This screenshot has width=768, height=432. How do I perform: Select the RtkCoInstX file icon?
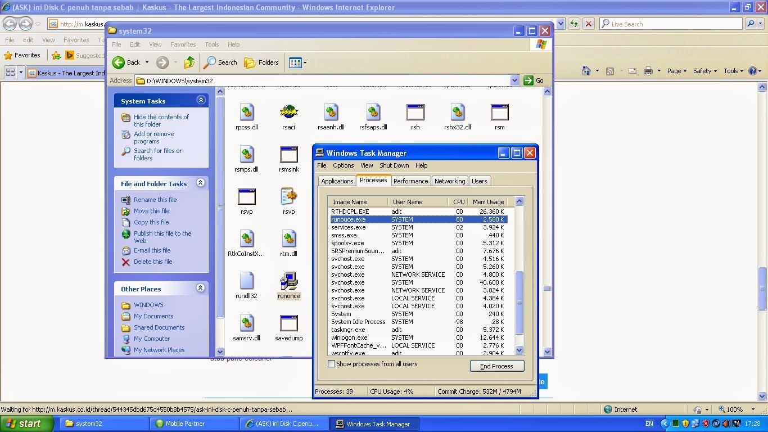(x=247, y=239)
